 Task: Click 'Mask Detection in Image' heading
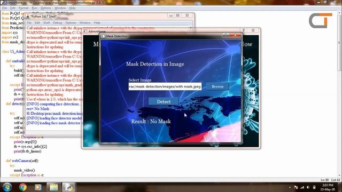coord(155,64)
